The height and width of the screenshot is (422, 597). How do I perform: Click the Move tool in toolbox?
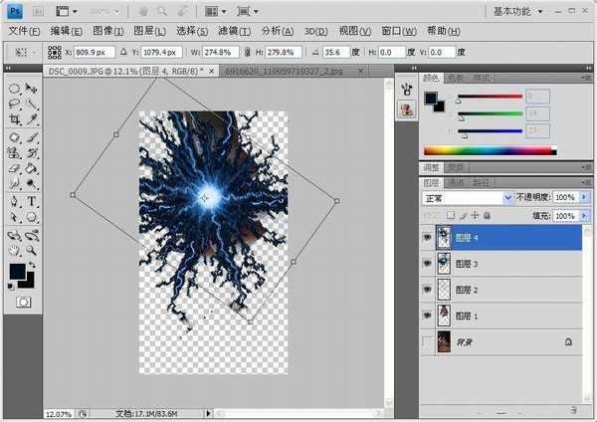32,88
